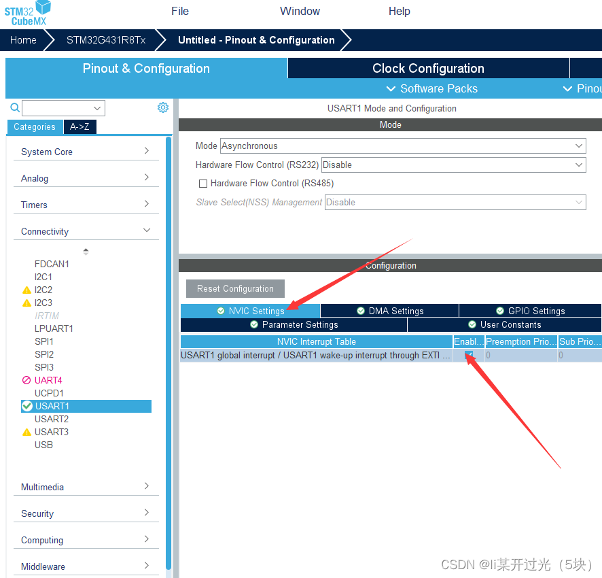Open the DMA Settings tab
This screenshot has height=578, width=602.
click(390, 311)
